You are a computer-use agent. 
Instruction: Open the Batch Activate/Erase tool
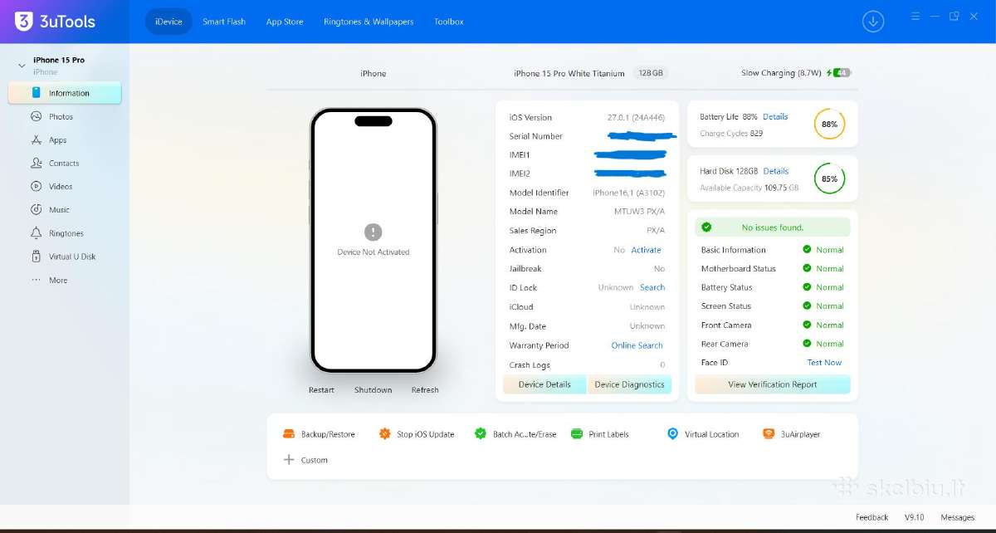tap(515, 434)
